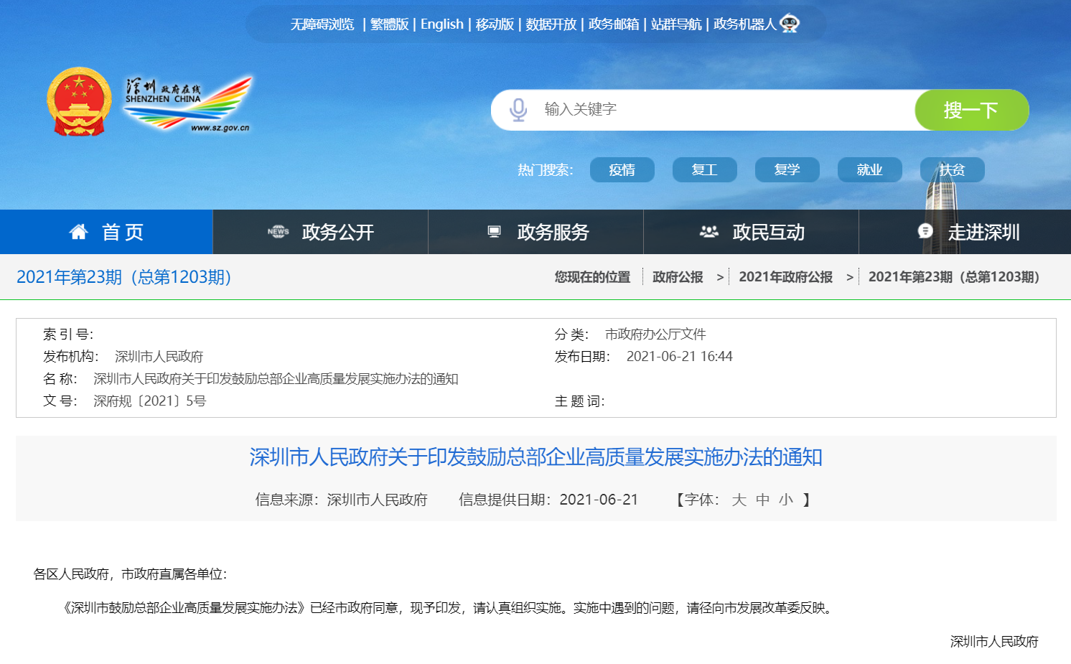Open the 政务公开 navigation tab
The height and width of the screenshot is (664, 1071).
(x=337, y=232)
